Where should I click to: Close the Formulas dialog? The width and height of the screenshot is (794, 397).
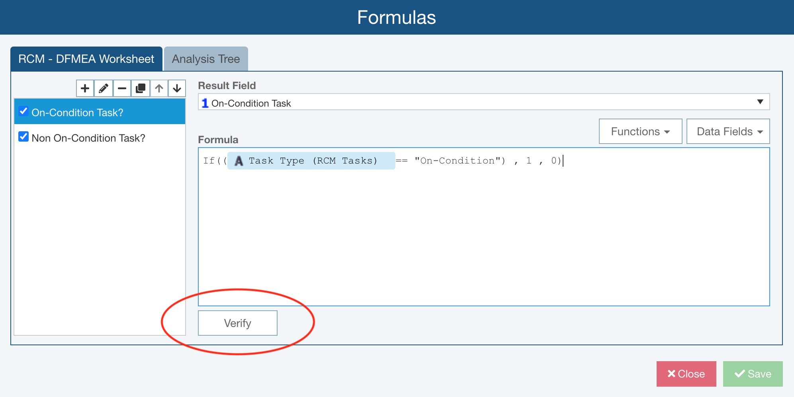pos(686,374)
